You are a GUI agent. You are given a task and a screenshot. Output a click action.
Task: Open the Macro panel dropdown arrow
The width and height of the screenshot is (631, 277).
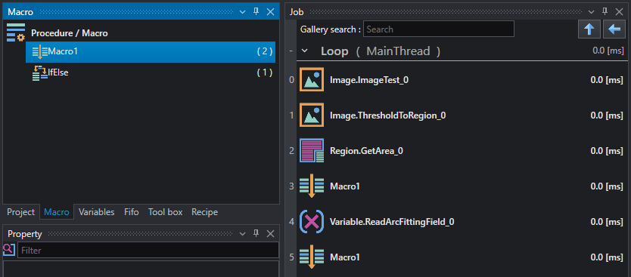tap(242, 11)
